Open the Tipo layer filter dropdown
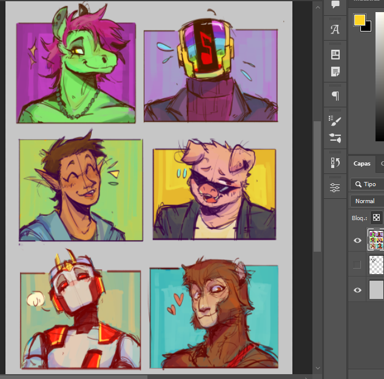 (367, 184)
